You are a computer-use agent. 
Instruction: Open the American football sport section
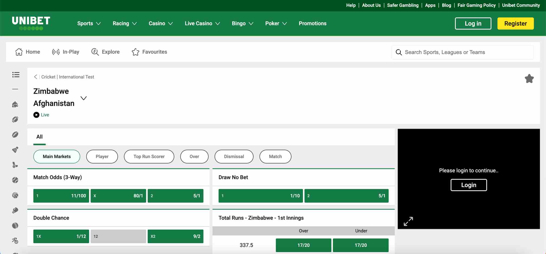click(x=16, y=119)
